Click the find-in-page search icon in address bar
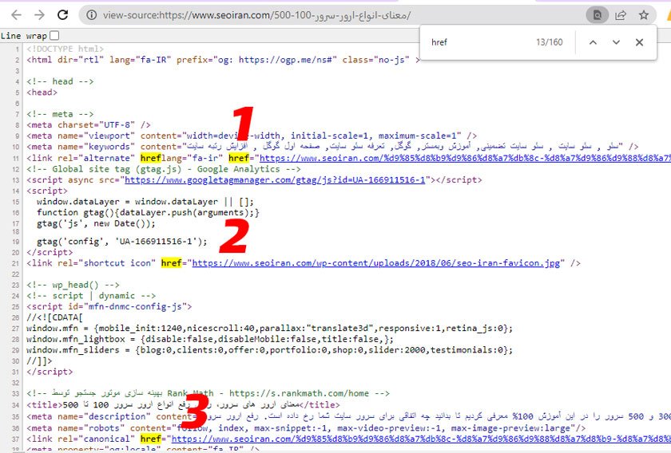 point(597,15)
